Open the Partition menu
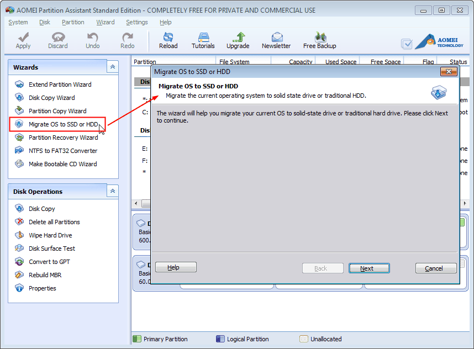The width and height of the screenshot is (474, 349). pos(73,22)
